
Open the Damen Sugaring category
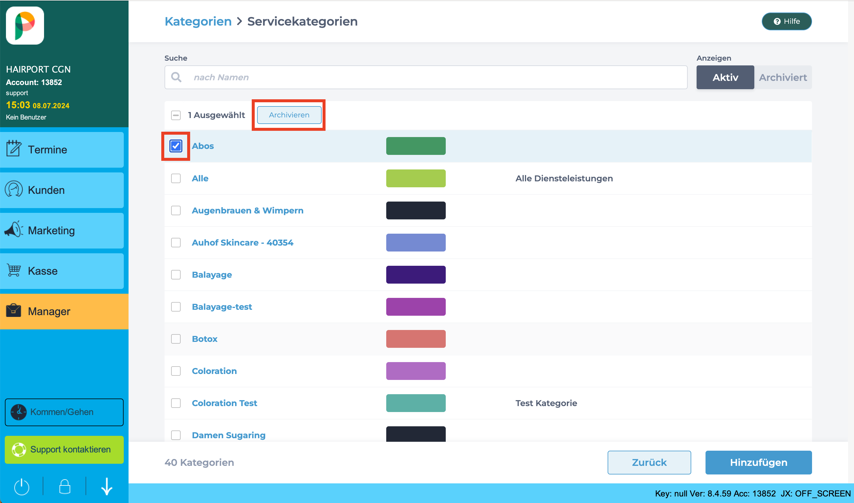pos(229,435)
